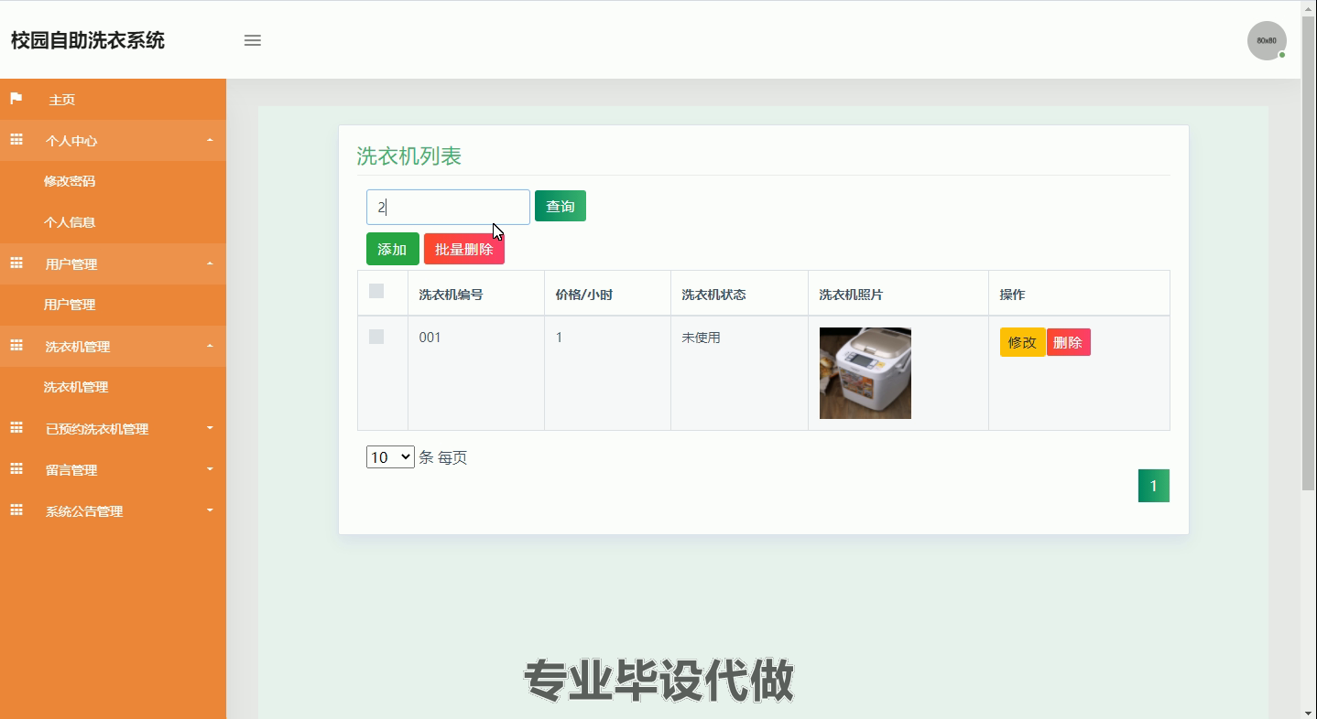Tick the checkbox for washer row 001
Viewport: 1317px width, 719px height.
376,337
